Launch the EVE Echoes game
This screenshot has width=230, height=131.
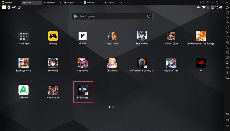[x=83, y=90]
